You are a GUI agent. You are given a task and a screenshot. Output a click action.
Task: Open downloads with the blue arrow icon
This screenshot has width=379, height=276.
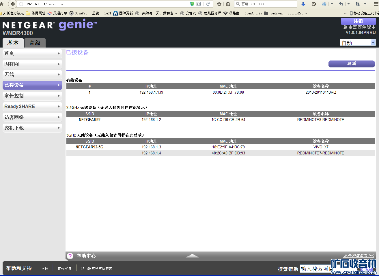coord(303,4)
